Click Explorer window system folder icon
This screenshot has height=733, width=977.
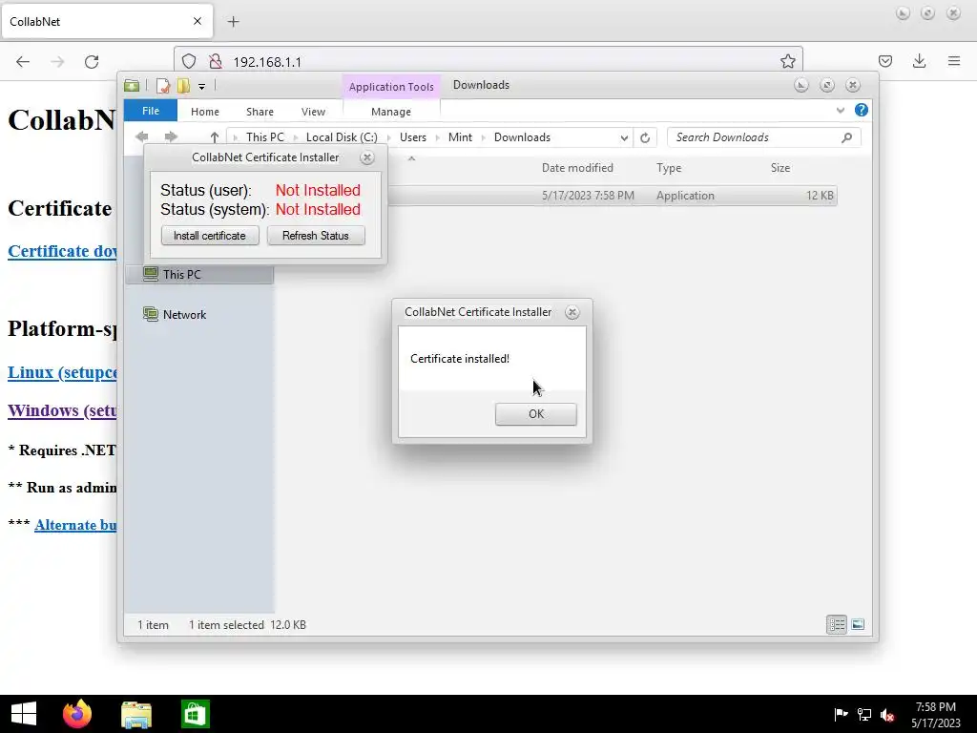point(132,85)
